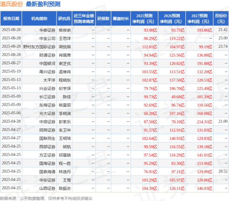
Task: Click the 2025预测净利润 column header
Action: 144,18
